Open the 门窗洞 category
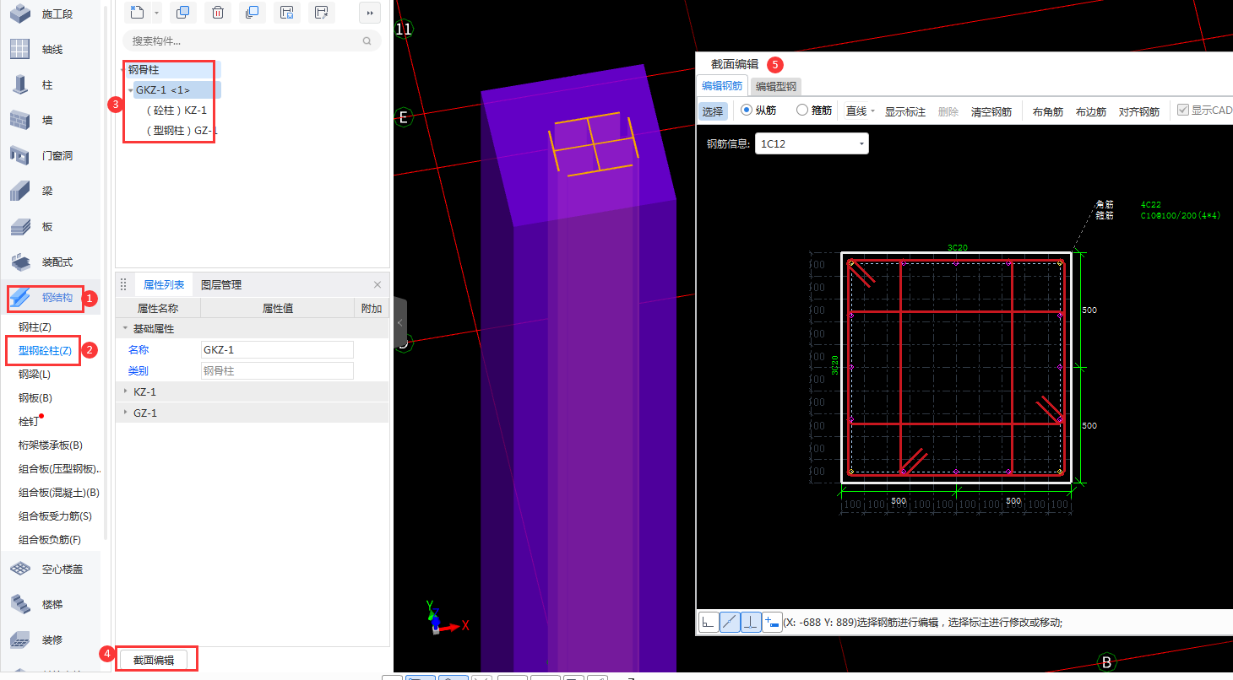1233x680 pixels. click(52, 156)
